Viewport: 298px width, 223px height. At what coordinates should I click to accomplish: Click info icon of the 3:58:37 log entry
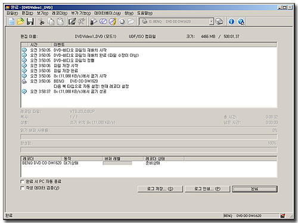pos(24,91)
